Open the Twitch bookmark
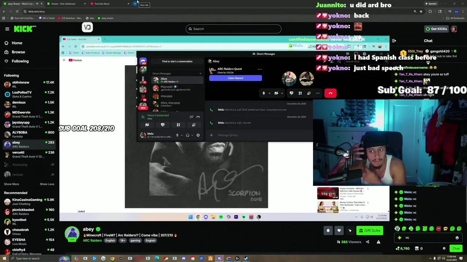This screenshot has width=467, height=262. 46,18
